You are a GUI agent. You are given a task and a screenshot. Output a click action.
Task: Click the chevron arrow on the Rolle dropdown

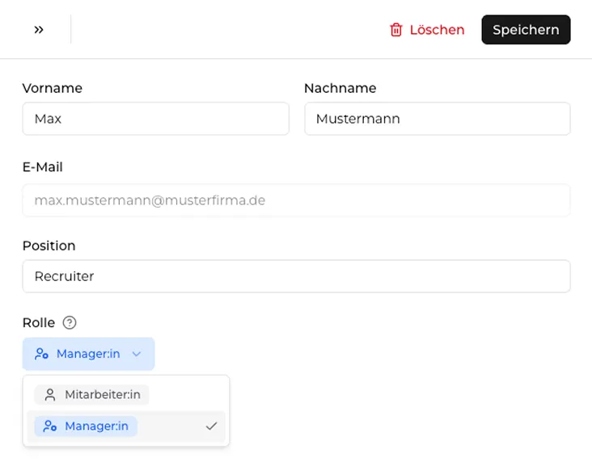point(137,354)
